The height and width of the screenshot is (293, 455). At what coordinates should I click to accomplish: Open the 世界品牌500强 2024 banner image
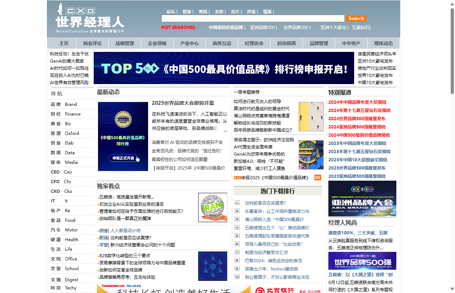coord(362,261)
